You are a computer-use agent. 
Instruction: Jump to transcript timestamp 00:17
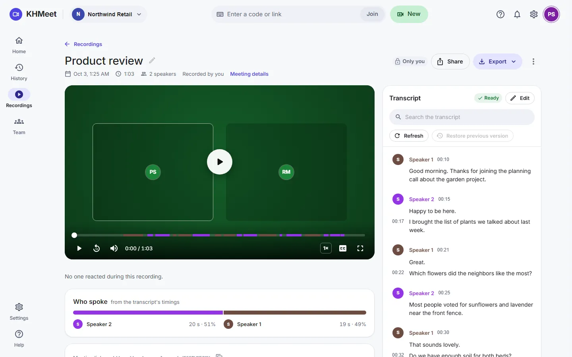click(x=398, y=221)
